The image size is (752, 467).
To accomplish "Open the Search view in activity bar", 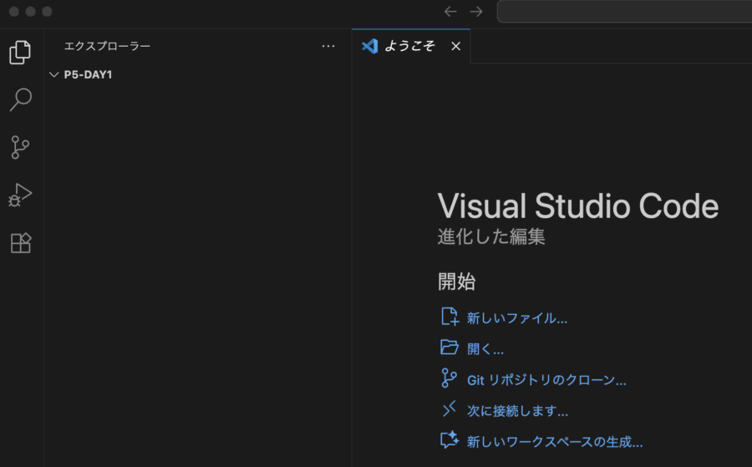I will click(20, 100).
